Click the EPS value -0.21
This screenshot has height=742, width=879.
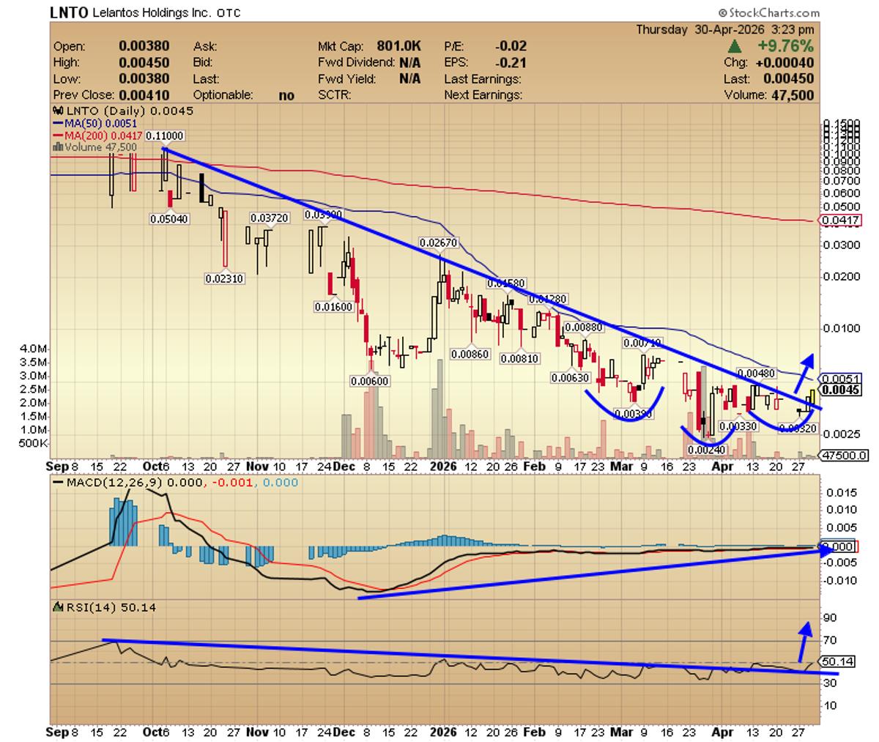[512, 62]
